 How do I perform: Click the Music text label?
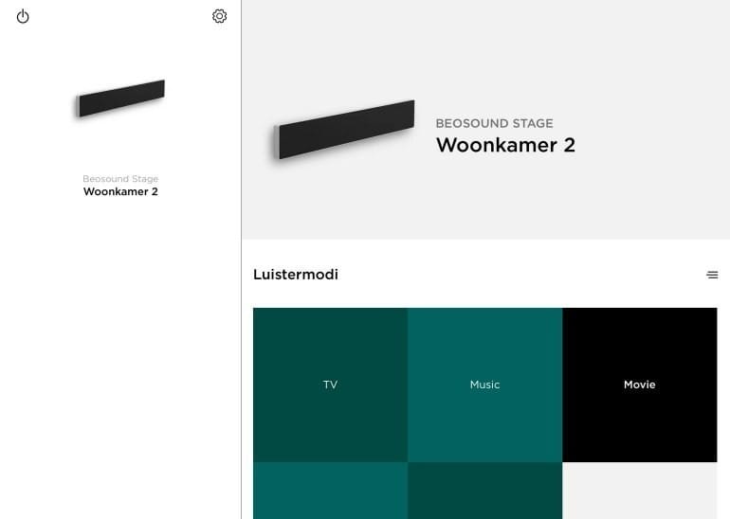[x=484, y=385]
